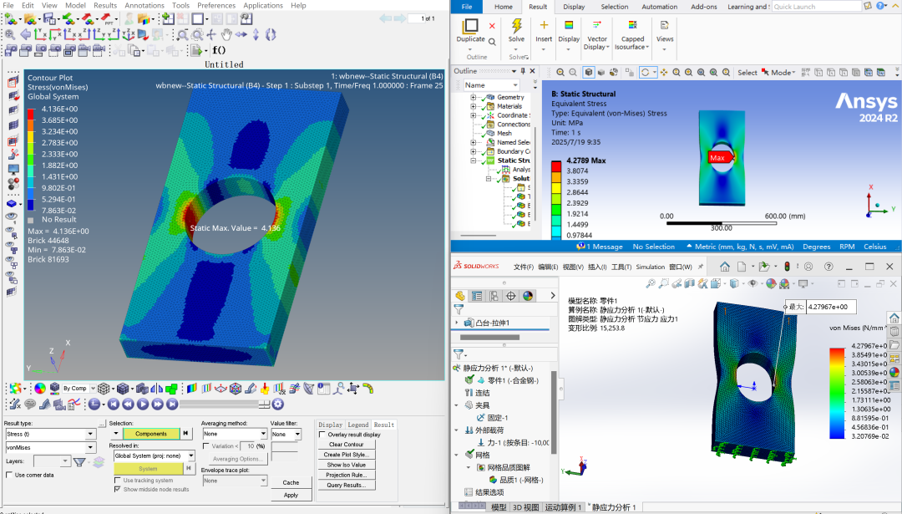
Task: Pin the Ansys Outline panel
Action: (x=523, y=71)
